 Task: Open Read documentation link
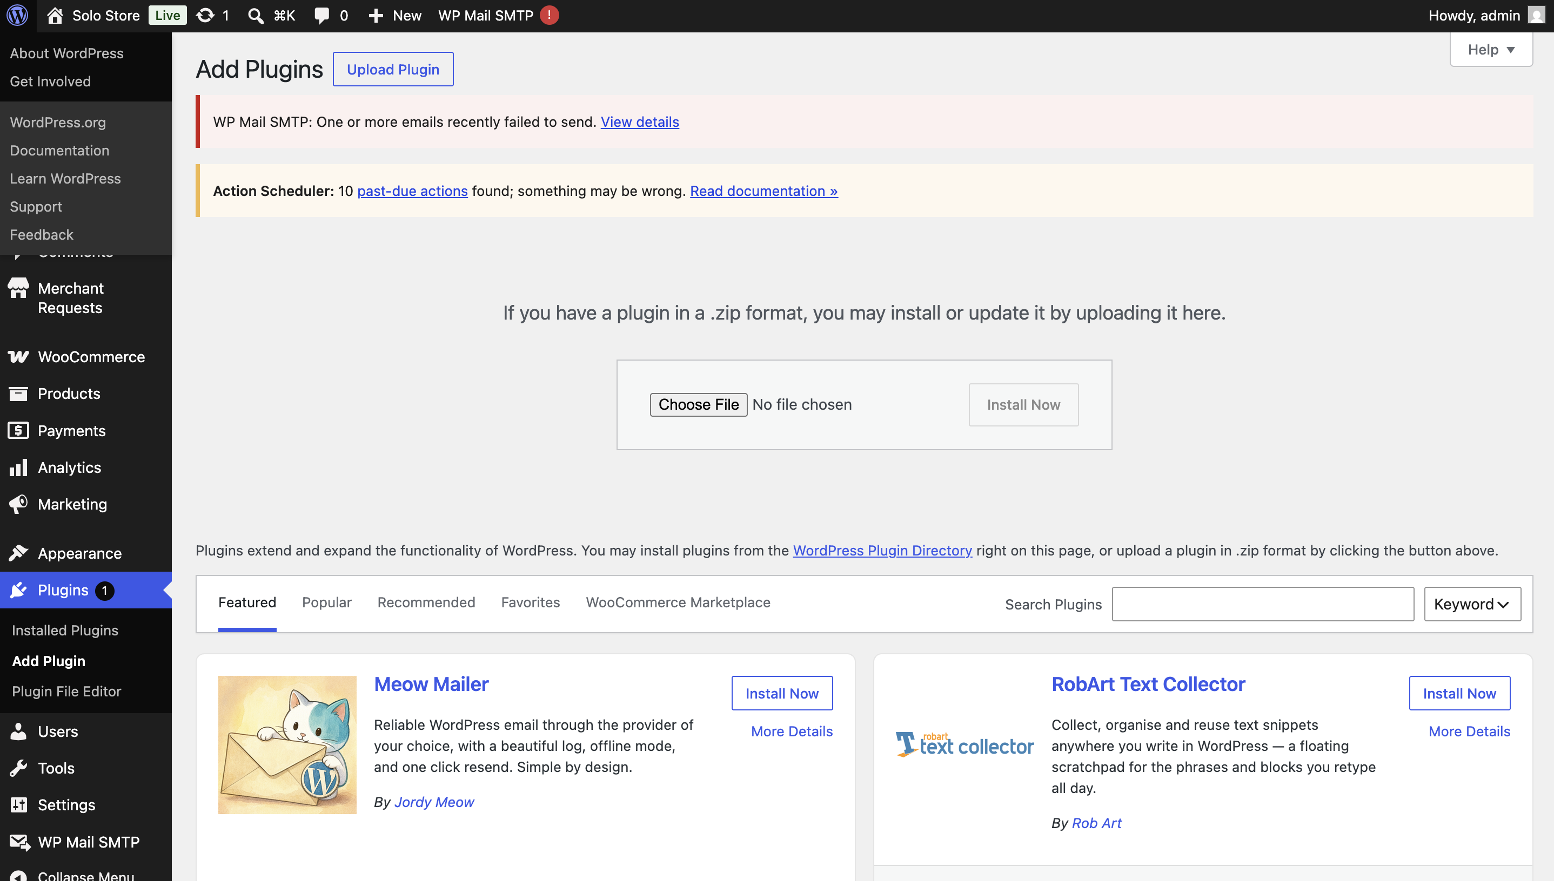[763, 191]
